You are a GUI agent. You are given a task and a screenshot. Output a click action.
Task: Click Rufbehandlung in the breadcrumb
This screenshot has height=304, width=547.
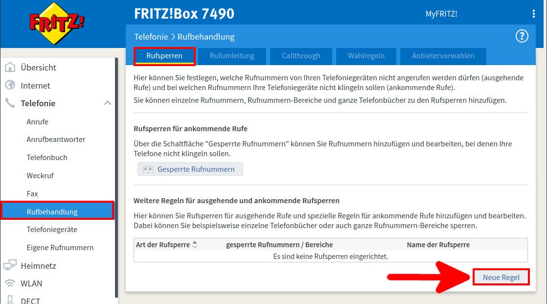pyautogui.click(x=206, y=37)
